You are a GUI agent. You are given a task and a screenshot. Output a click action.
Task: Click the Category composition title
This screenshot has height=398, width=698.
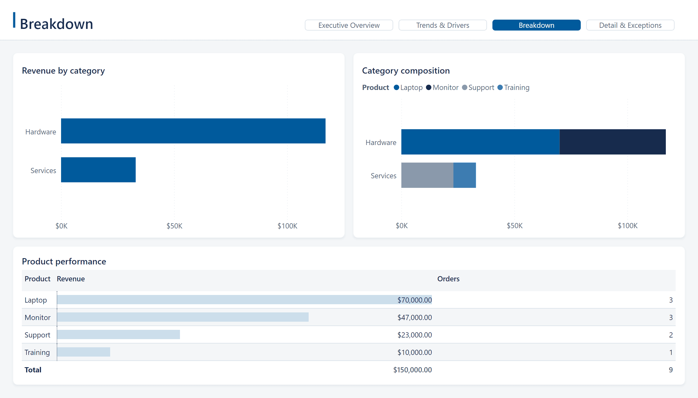point(406,71)
